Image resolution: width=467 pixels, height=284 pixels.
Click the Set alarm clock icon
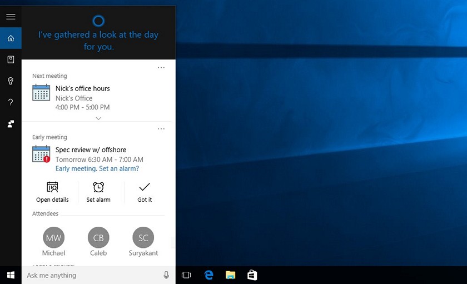click(x=98, y=187)
